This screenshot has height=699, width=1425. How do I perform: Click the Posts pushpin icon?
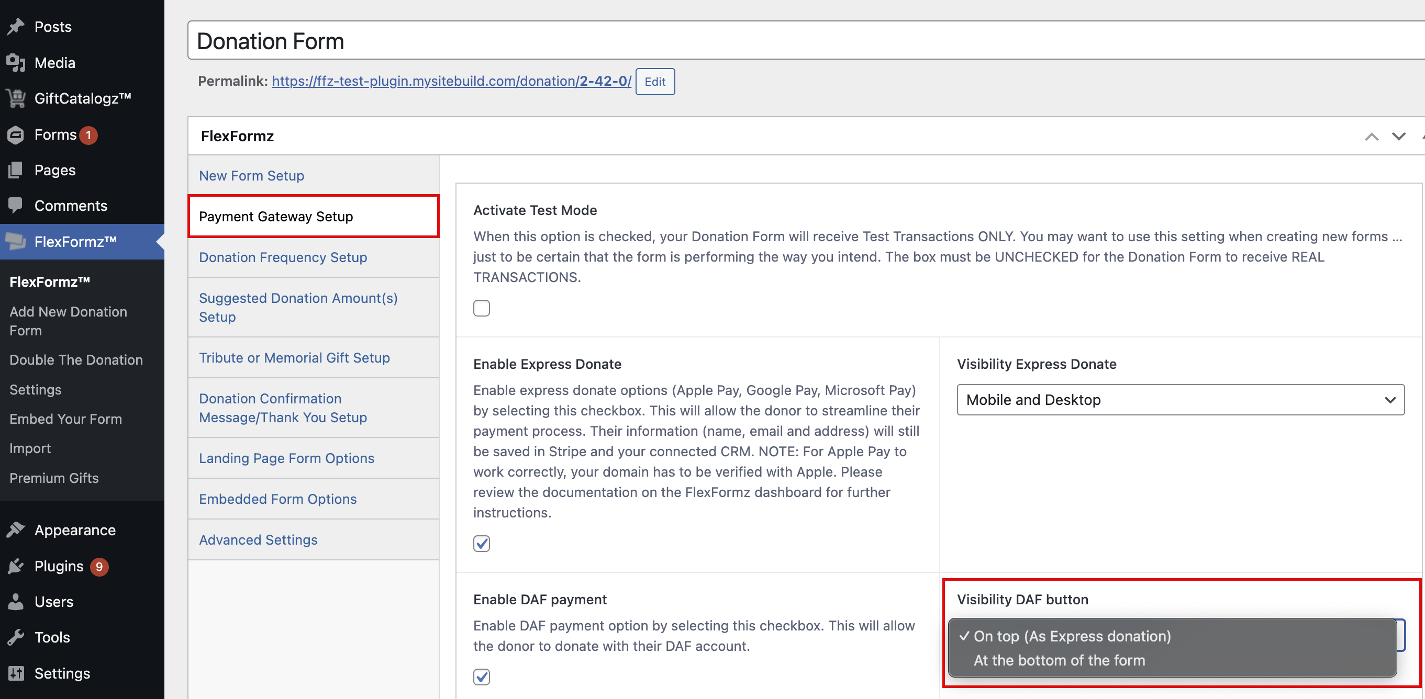[16, 27]
